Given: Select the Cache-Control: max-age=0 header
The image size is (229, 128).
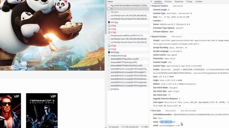Looking at the screenshot, I should [x=165, y=55].
